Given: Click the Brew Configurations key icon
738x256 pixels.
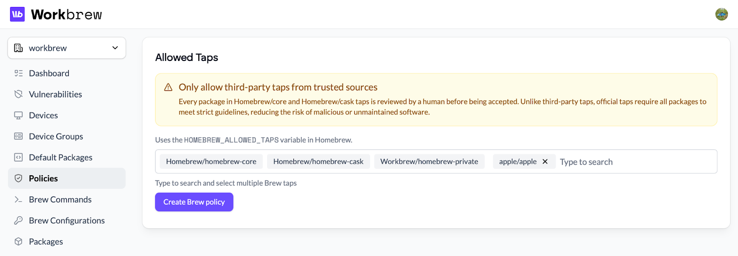Looking at the screenshot, I should (18, 220).
